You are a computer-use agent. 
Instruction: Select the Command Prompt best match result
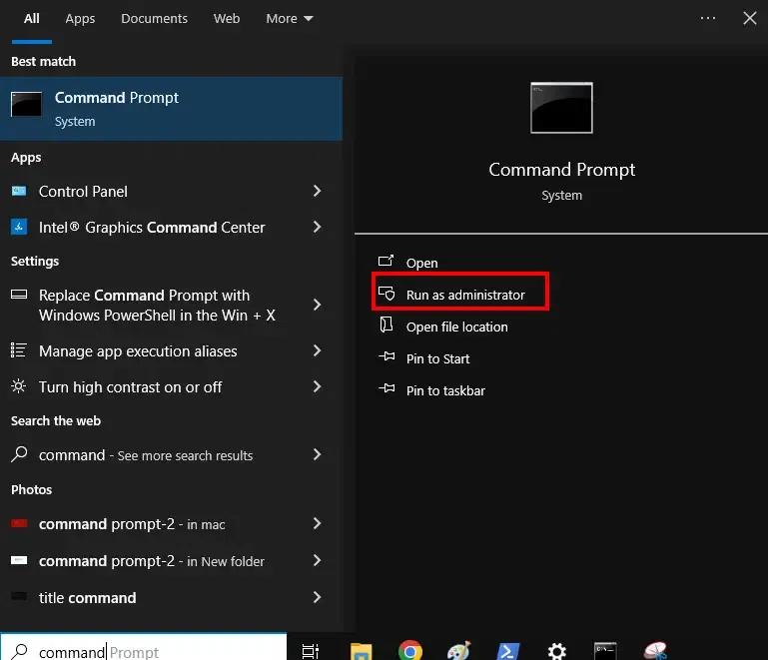point(171,108)
